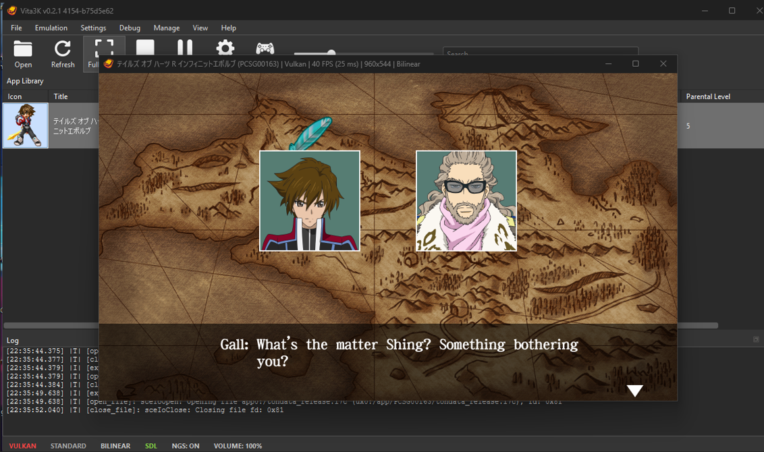Click the Vita3K logo in main title bar

click(11, 10)
